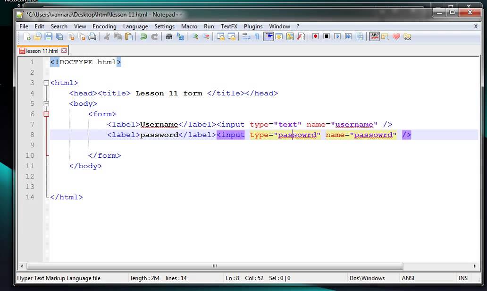Toggle Show All Characters pilcrow icon
Screen dimensions: 487x291
click(257, 37)
